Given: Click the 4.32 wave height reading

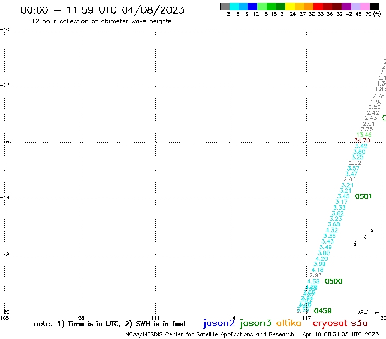Looking at the screenshot, I should coord(332,230).
